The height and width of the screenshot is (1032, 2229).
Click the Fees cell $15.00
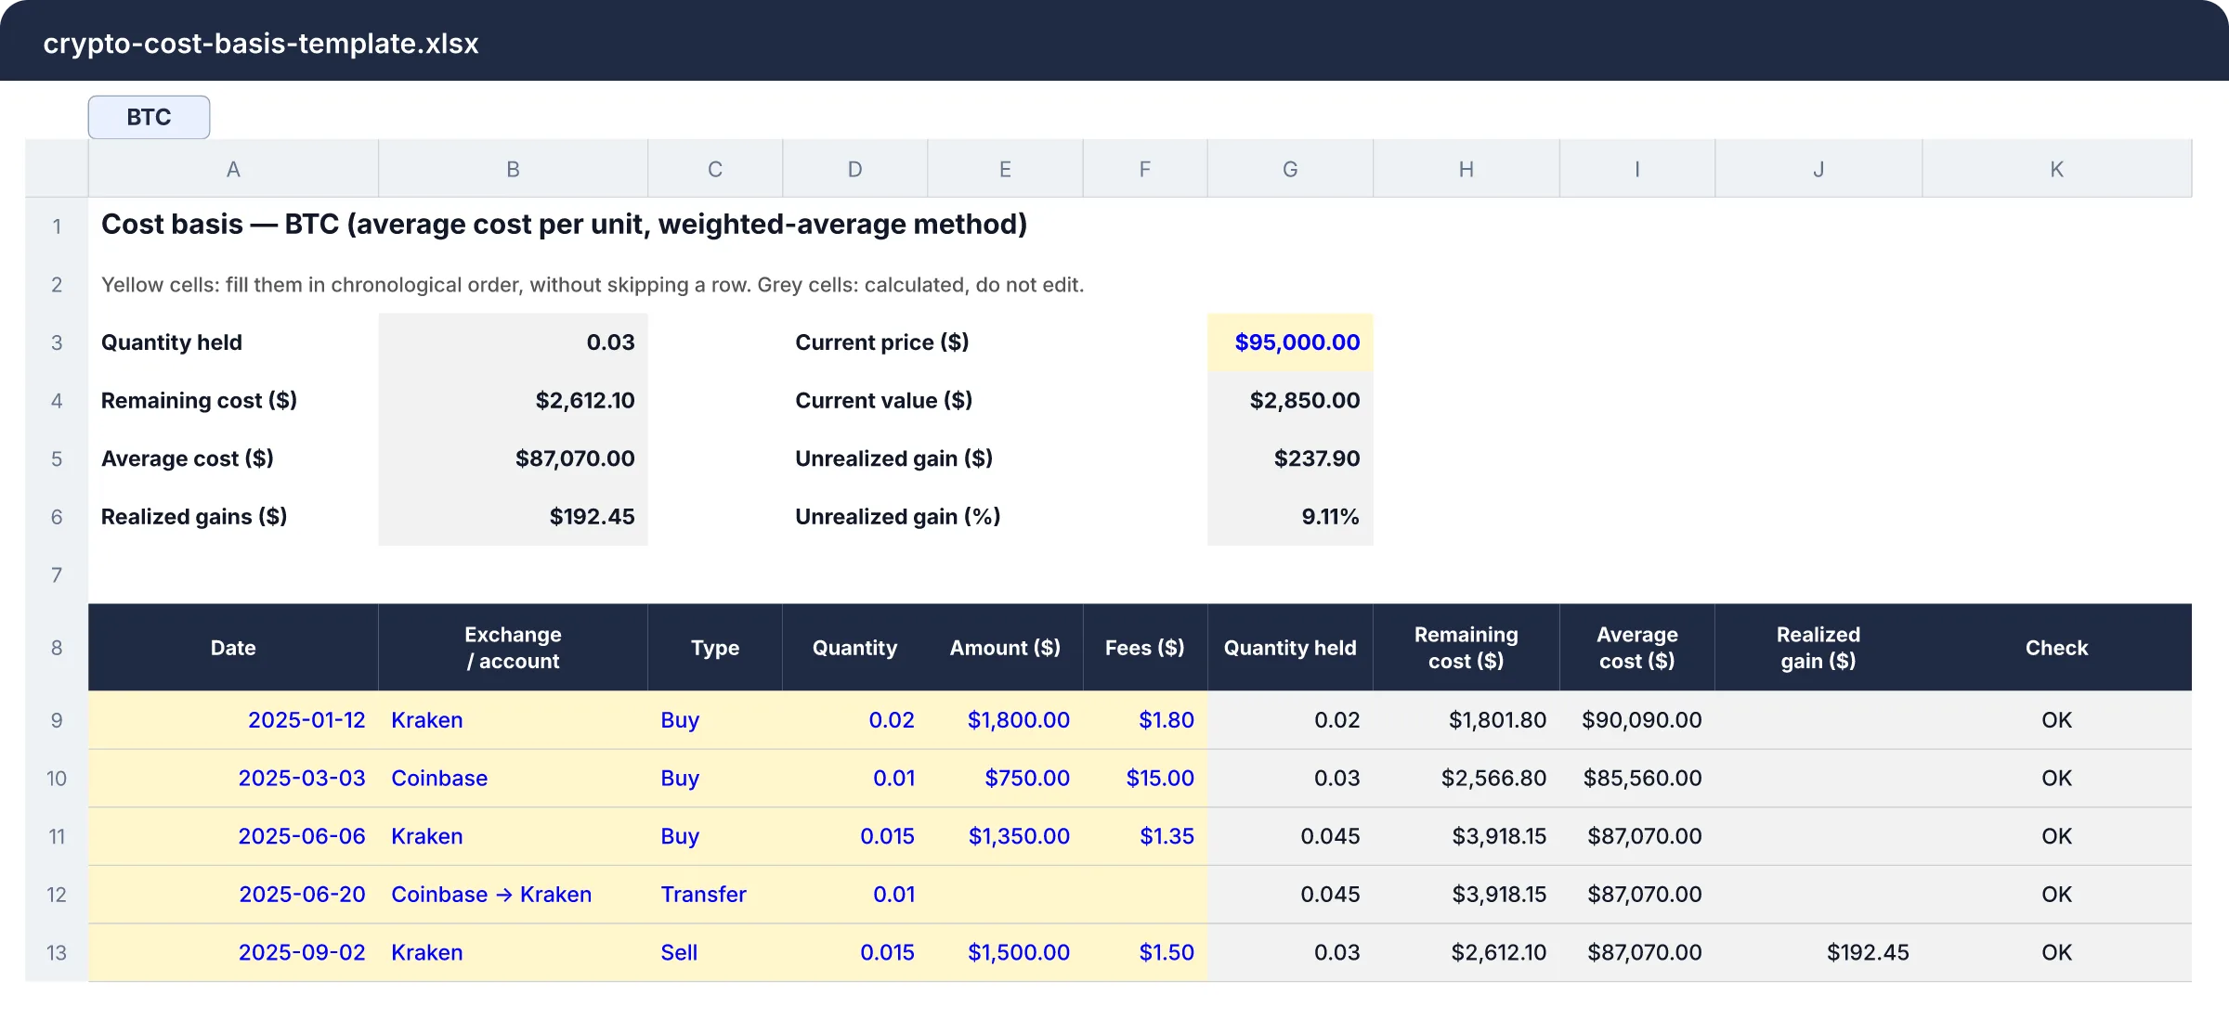[x=1145, y=778]
